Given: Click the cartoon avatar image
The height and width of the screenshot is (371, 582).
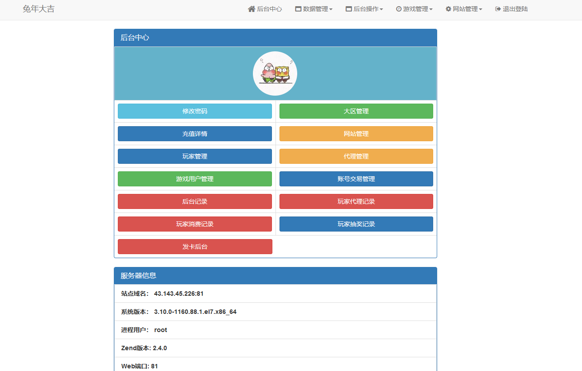Looking at the screenshot, I should coord(275,73).
